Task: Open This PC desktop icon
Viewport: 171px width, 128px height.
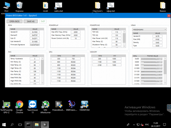Action: (x=6, y=6)
